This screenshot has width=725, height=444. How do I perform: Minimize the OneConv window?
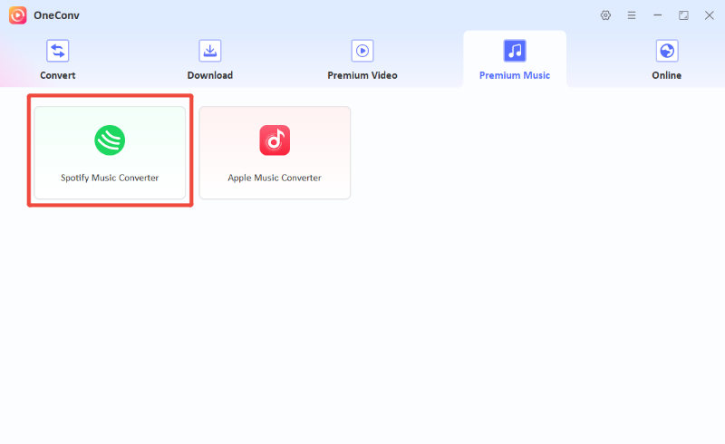[x=658, y=15]
